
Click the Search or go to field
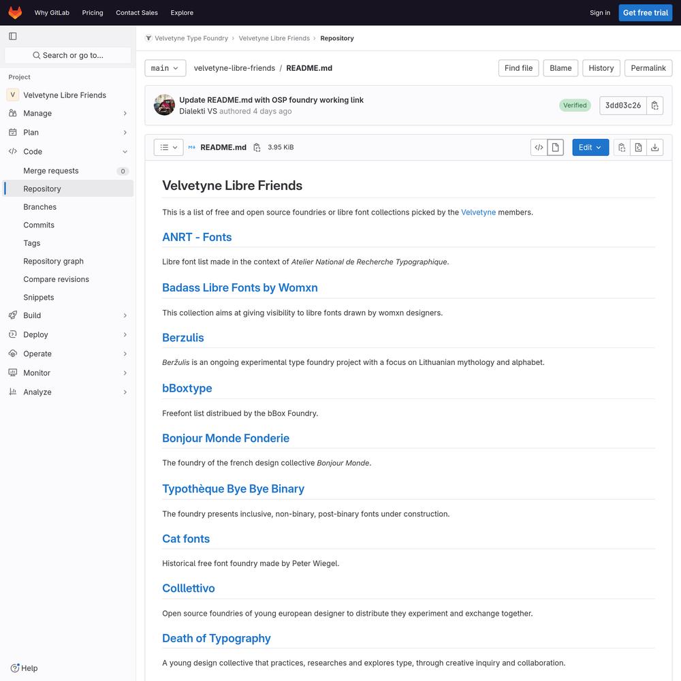[x=67, y=55]
